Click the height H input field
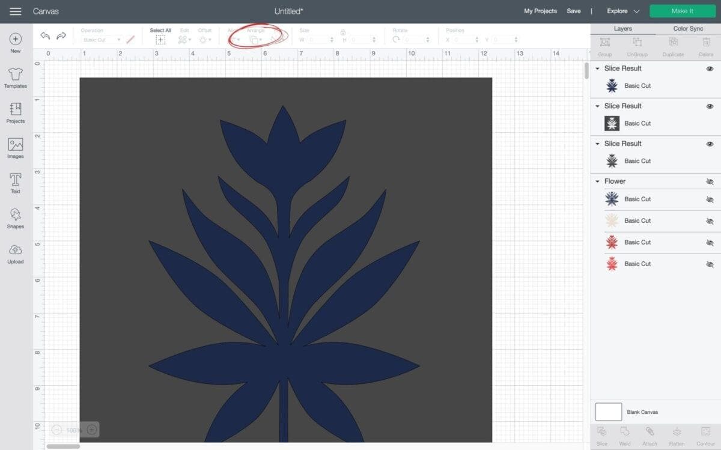721x450 pixels. (364, 40)
